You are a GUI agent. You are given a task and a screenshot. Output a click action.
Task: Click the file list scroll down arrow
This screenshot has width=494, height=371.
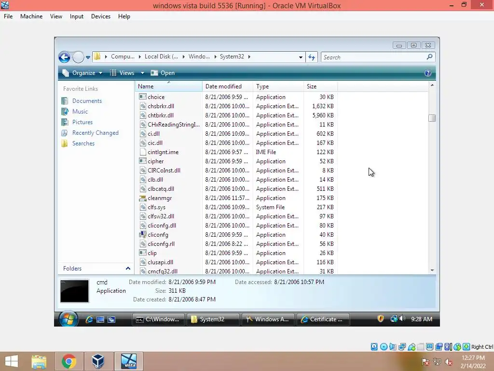point(432,271)
